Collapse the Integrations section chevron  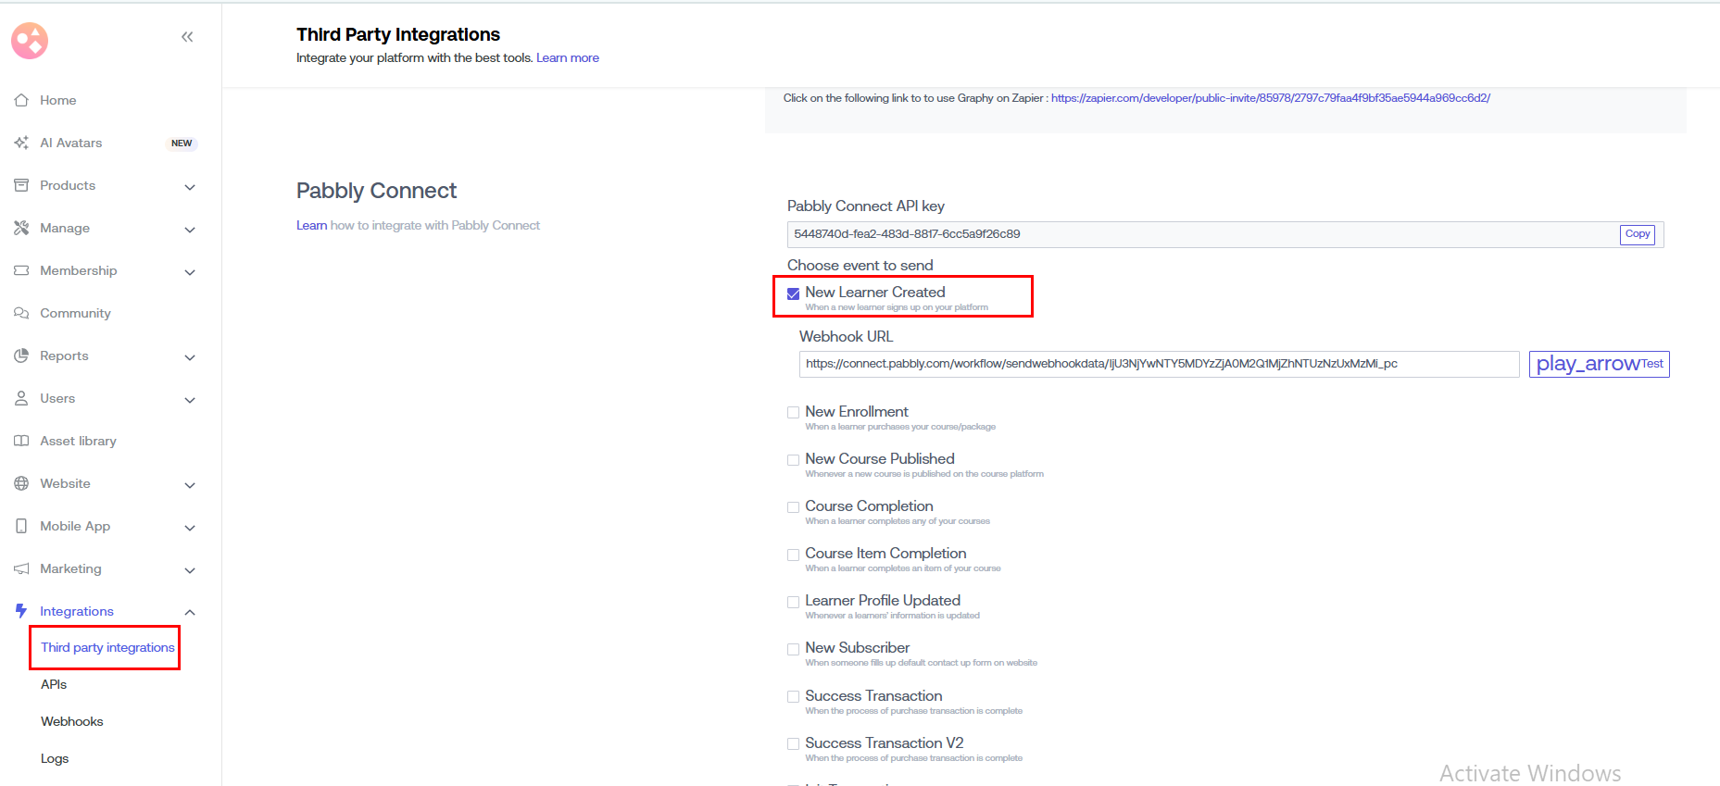[190, 612]
